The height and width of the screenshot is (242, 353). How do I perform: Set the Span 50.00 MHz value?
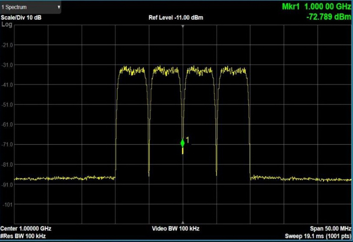pyautogui.click(x=330, y=229)
